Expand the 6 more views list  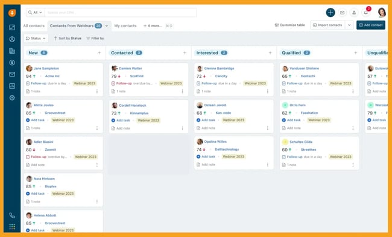coord(153,26)
